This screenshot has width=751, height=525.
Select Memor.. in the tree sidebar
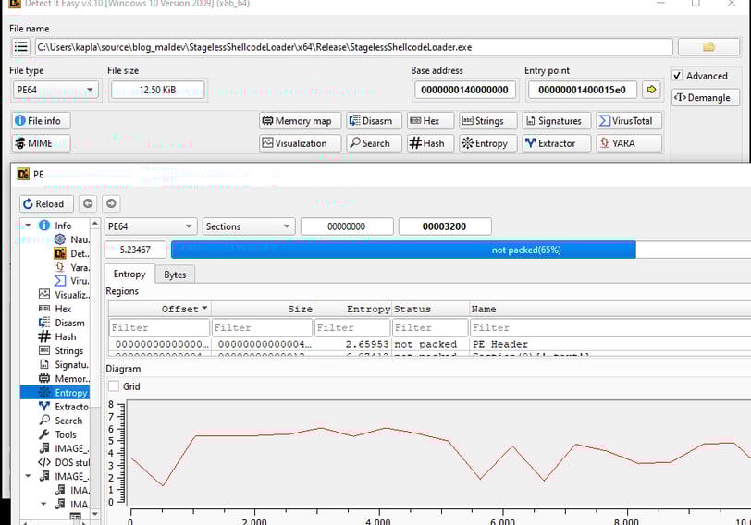tap(64, 379)
